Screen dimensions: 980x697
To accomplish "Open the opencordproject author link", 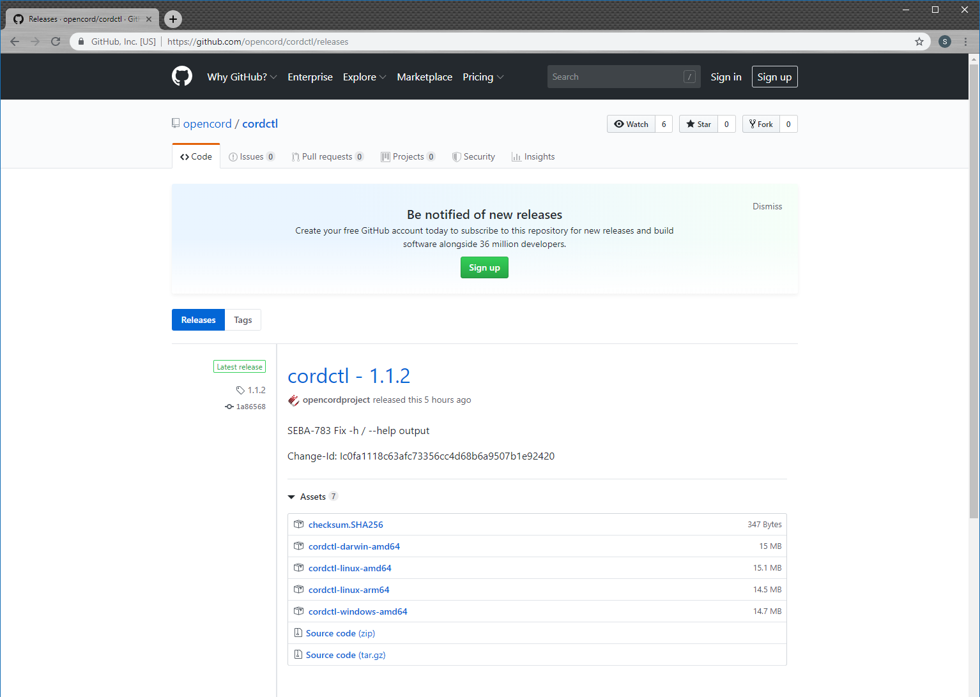I will pos(336,400).
